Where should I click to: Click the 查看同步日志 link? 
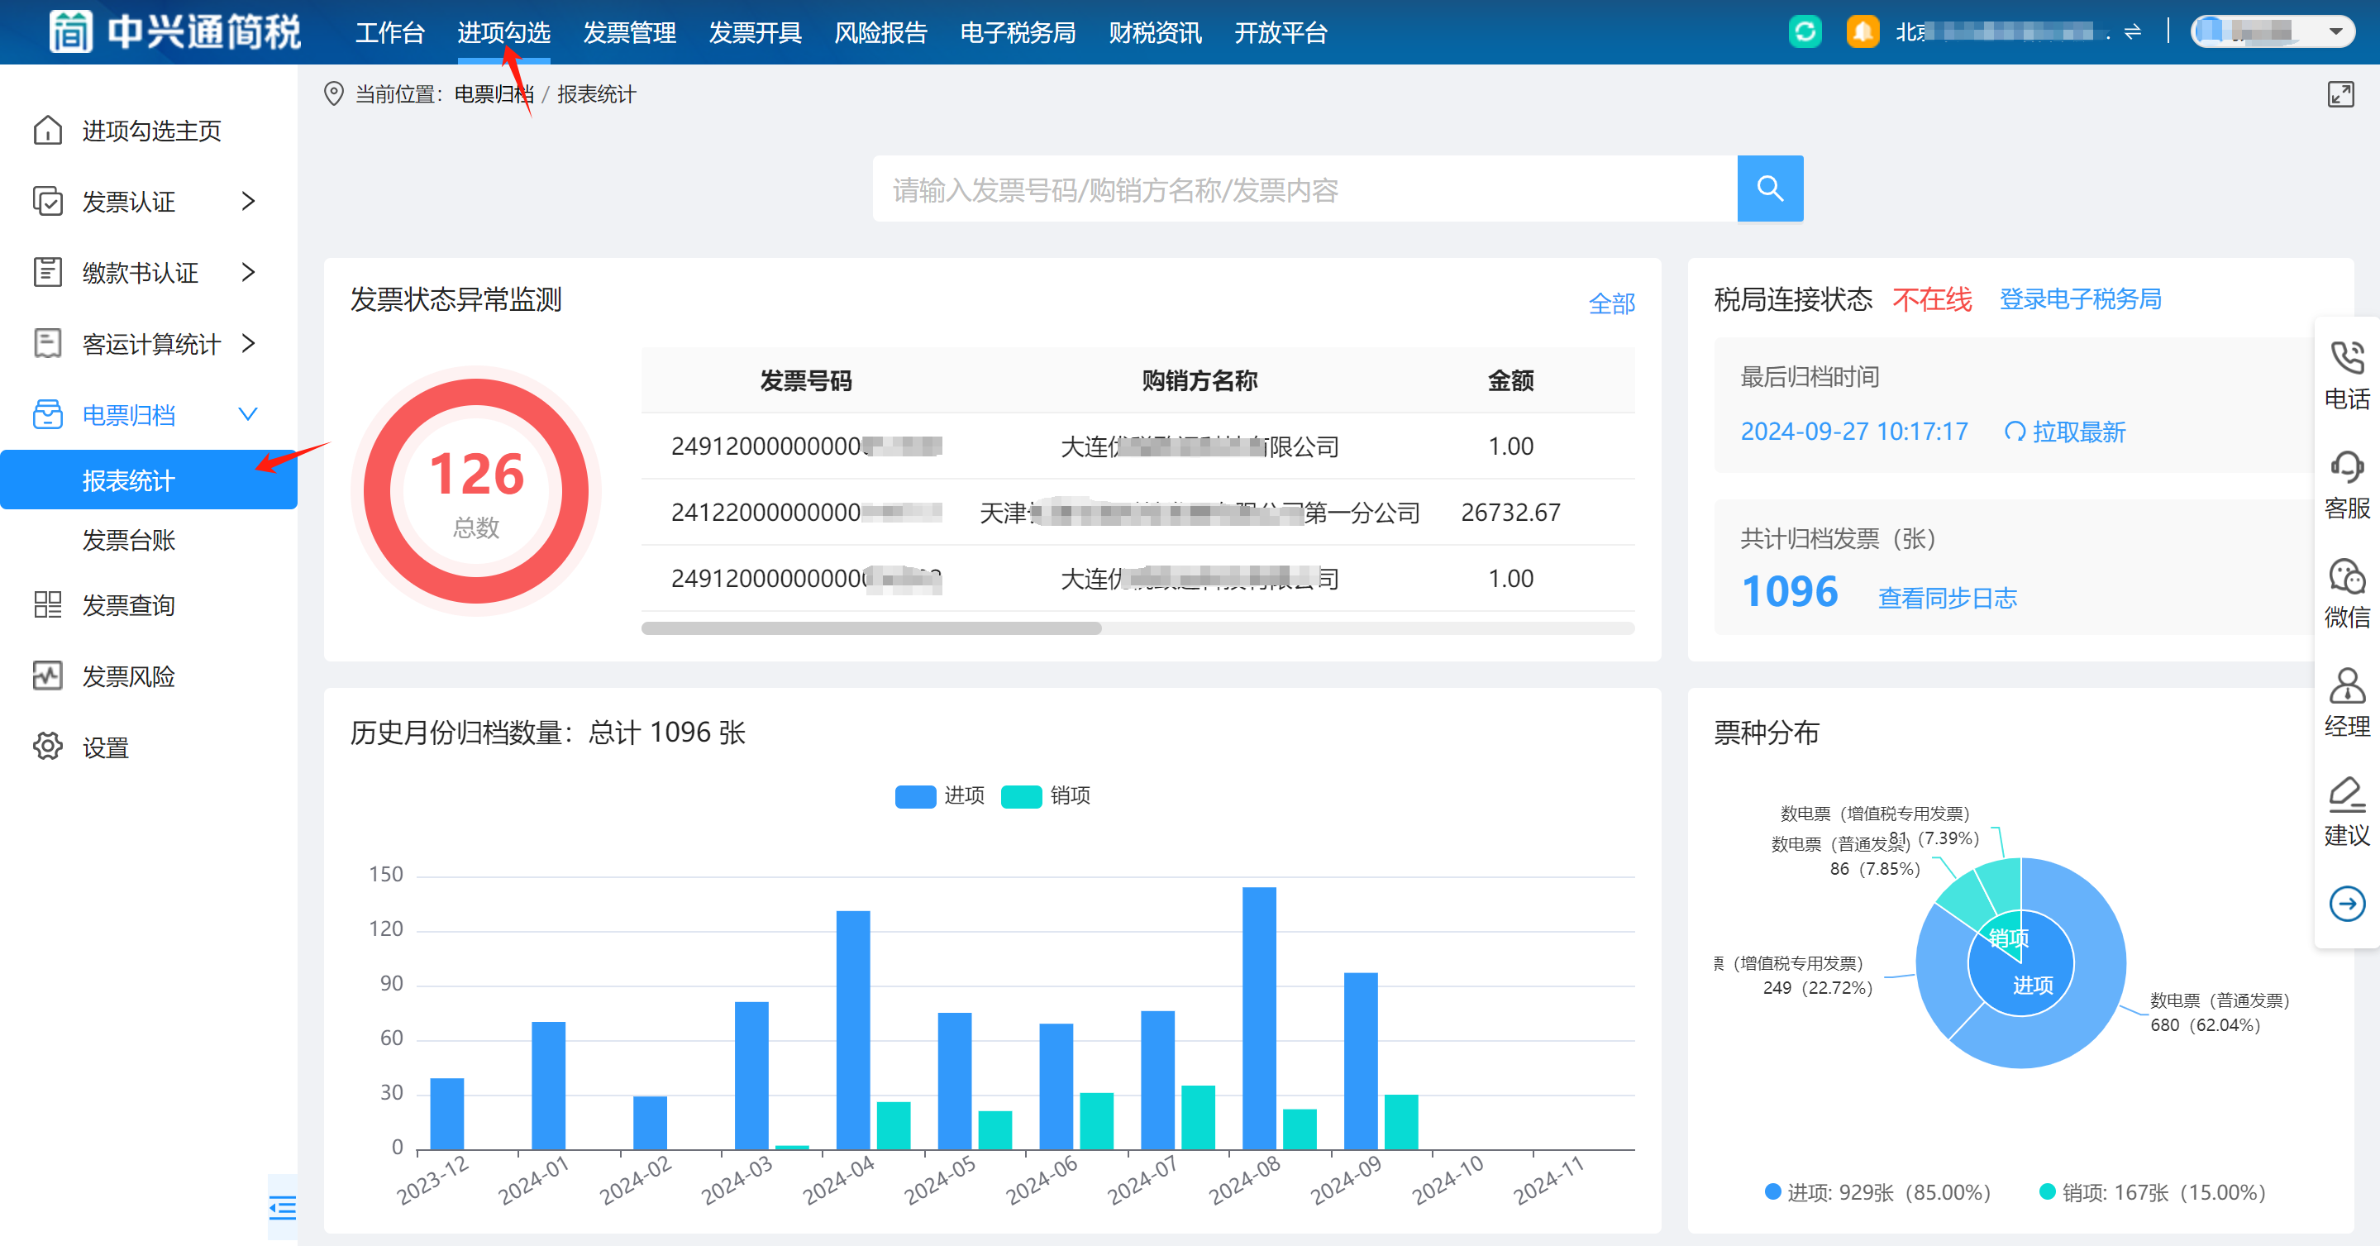1947,598
